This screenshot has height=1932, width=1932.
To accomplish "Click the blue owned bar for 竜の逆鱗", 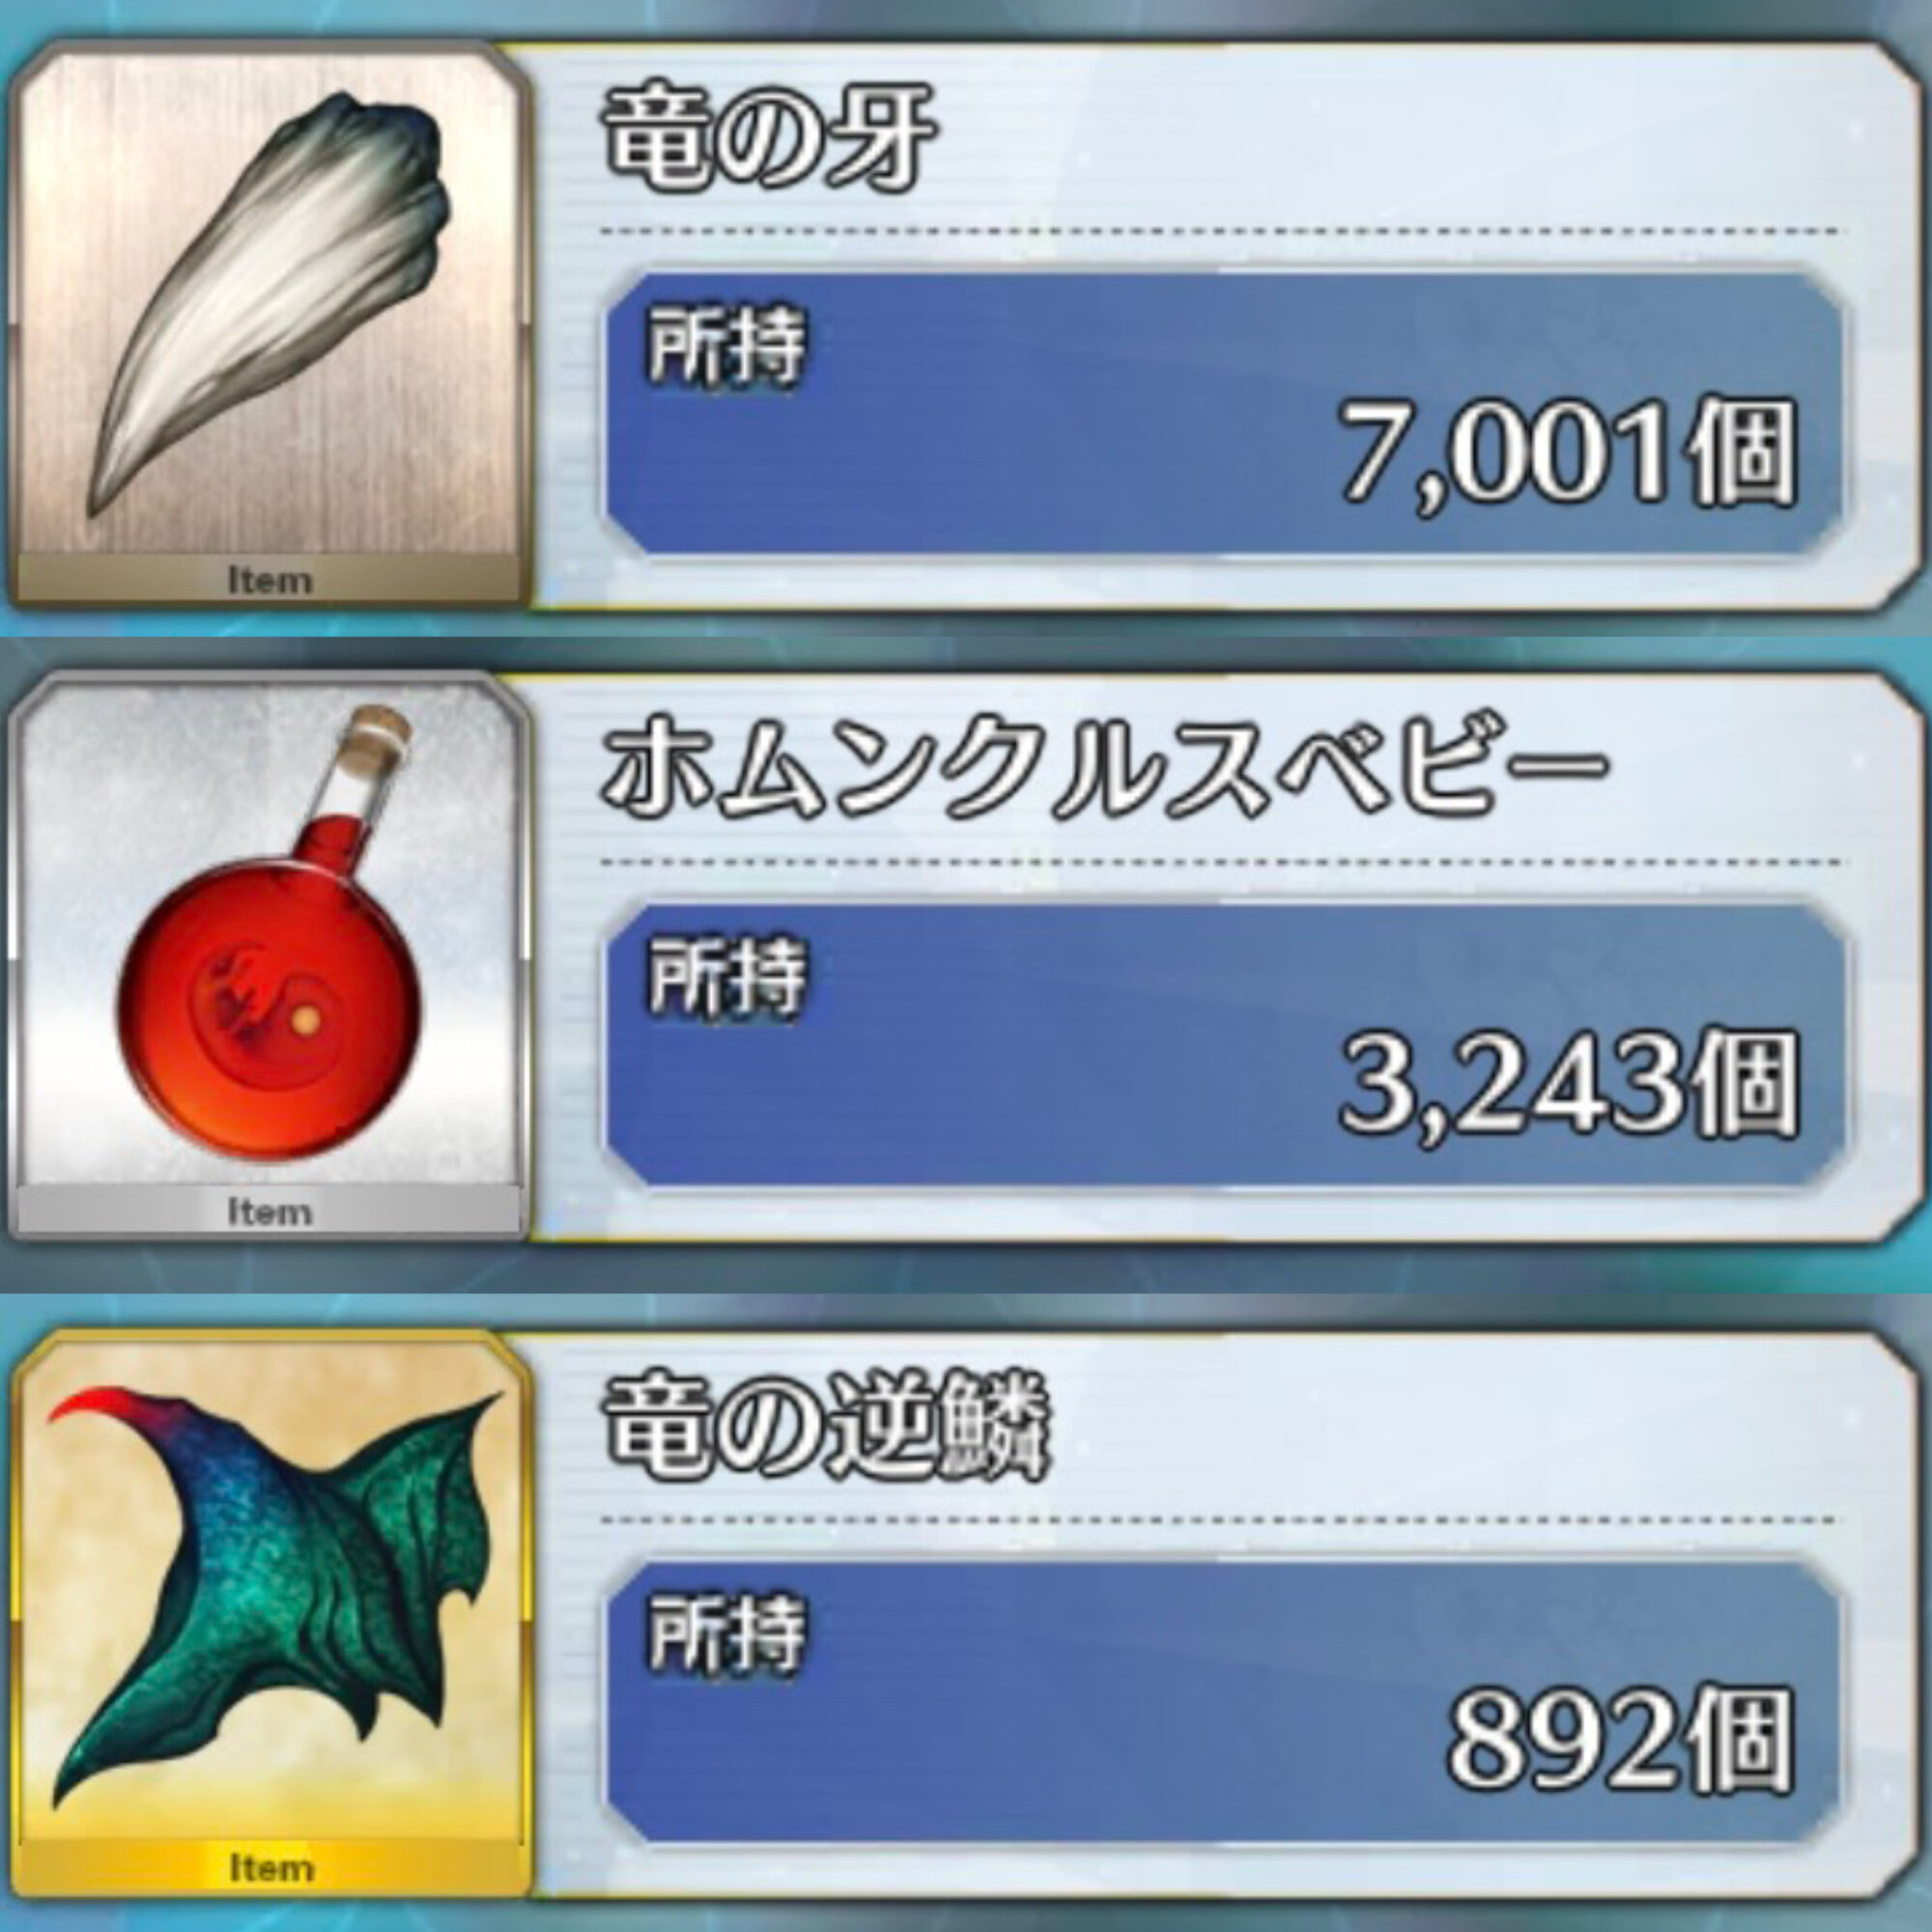I will tap(1224, 1702).
